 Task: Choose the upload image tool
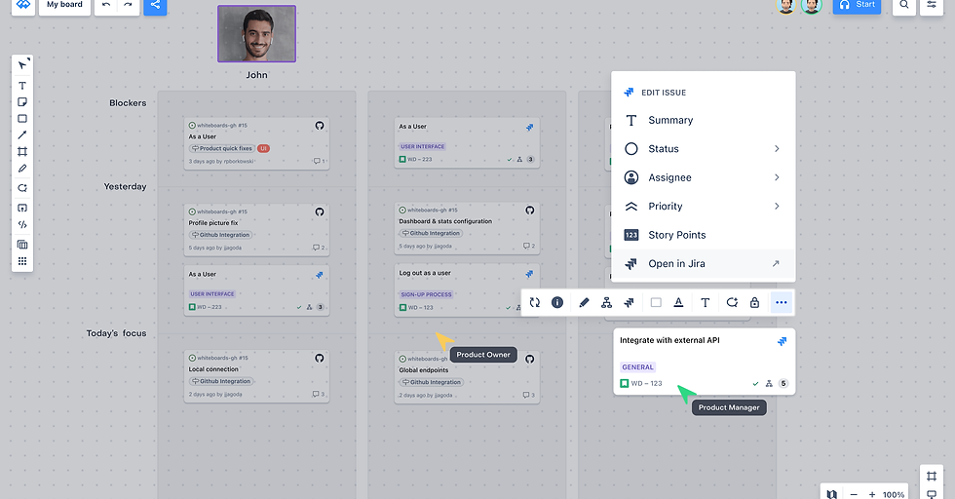click(x=22, y=208)
